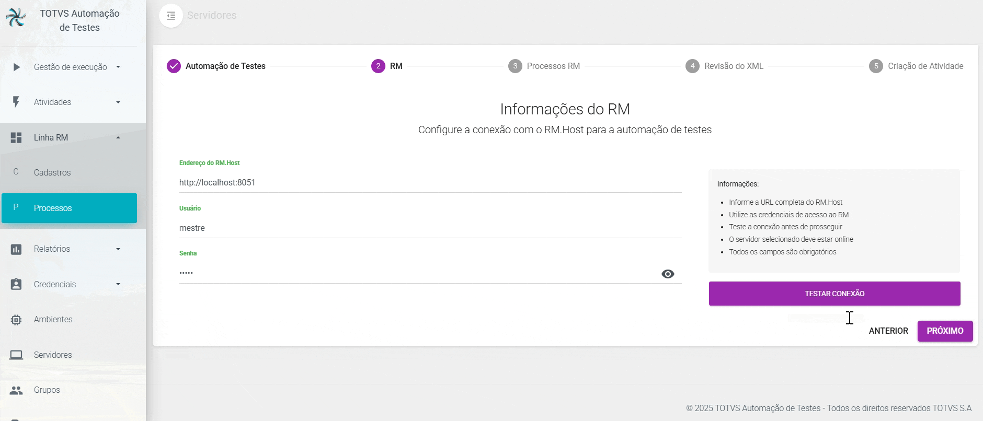This screenshot has height=421, width=983.
Task: Click the Servidores breadcrumb title in header
Action: (x=212, y=16)
